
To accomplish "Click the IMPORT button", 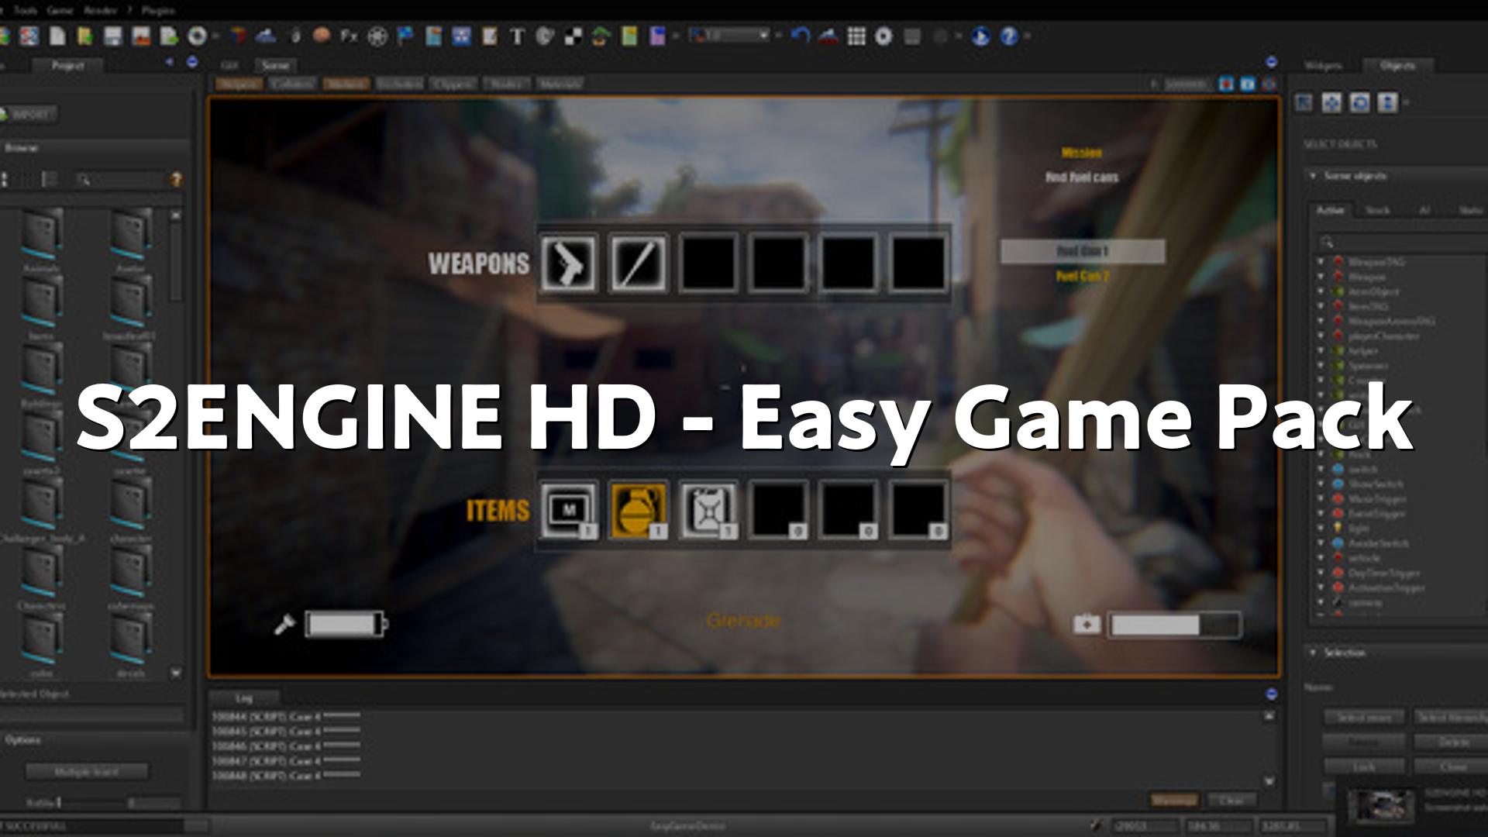I will [29, 114].
